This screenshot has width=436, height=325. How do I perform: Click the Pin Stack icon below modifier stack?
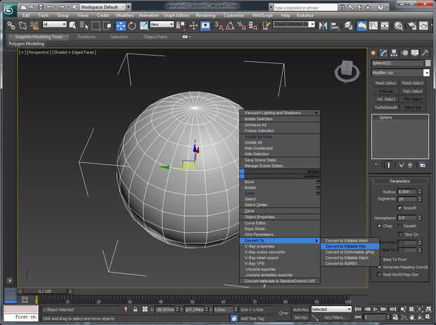pyautogui.click(x=376, y=165)
